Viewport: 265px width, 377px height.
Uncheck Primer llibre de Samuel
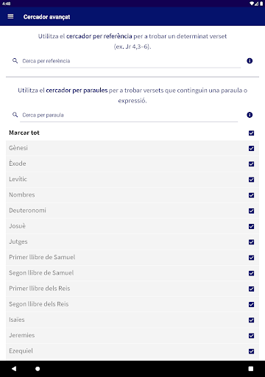(251, 258)
